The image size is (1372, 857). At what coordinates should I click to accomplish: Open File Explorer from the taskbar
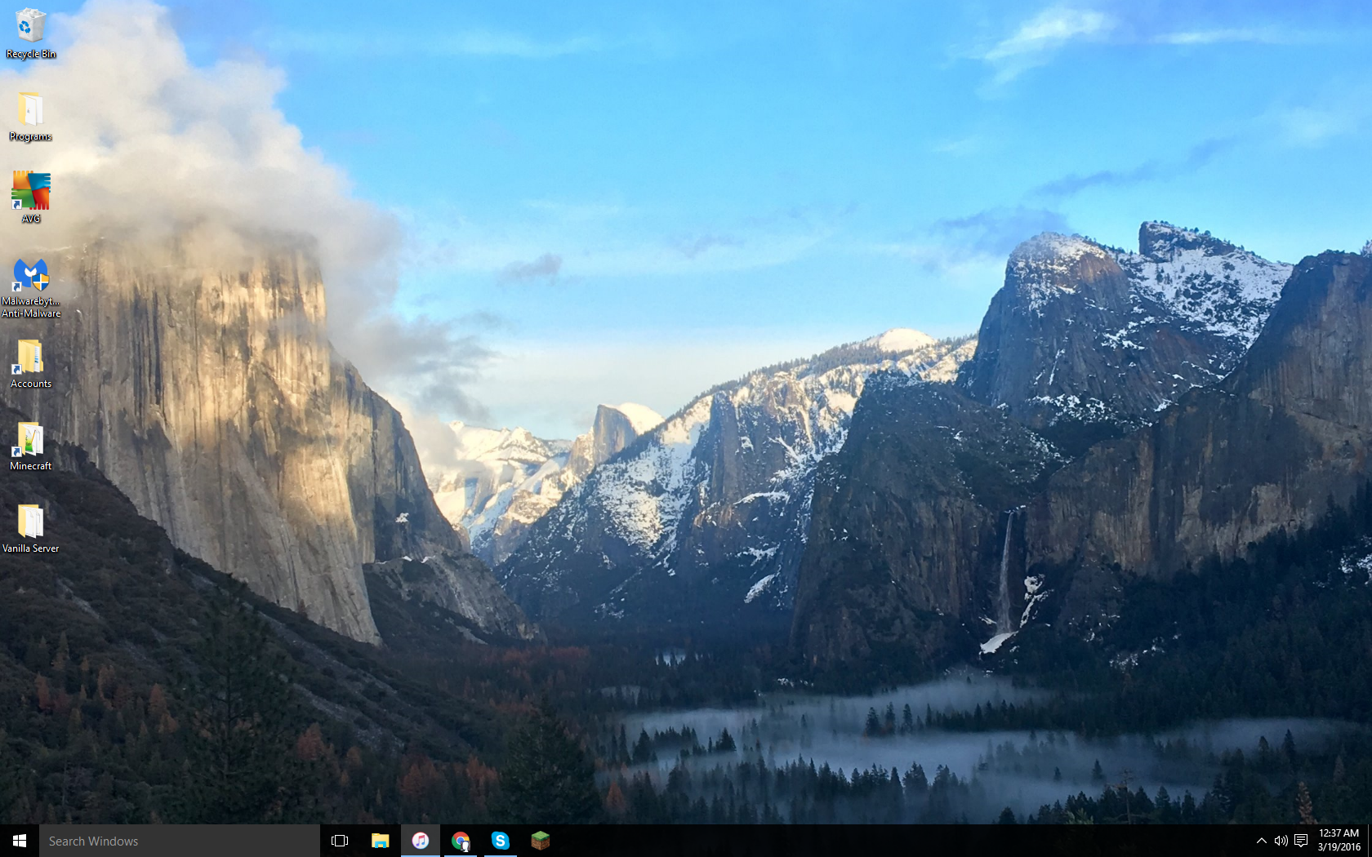[x=380, y=841]
